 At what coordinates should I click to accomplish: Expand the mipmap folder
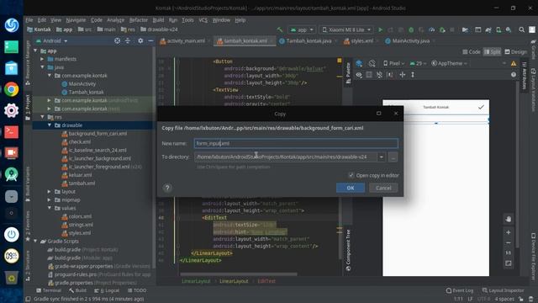click(50, 199)
